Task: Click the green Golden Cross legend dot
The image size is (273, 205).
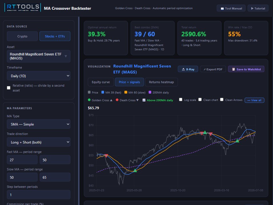Action: point(89,100)
